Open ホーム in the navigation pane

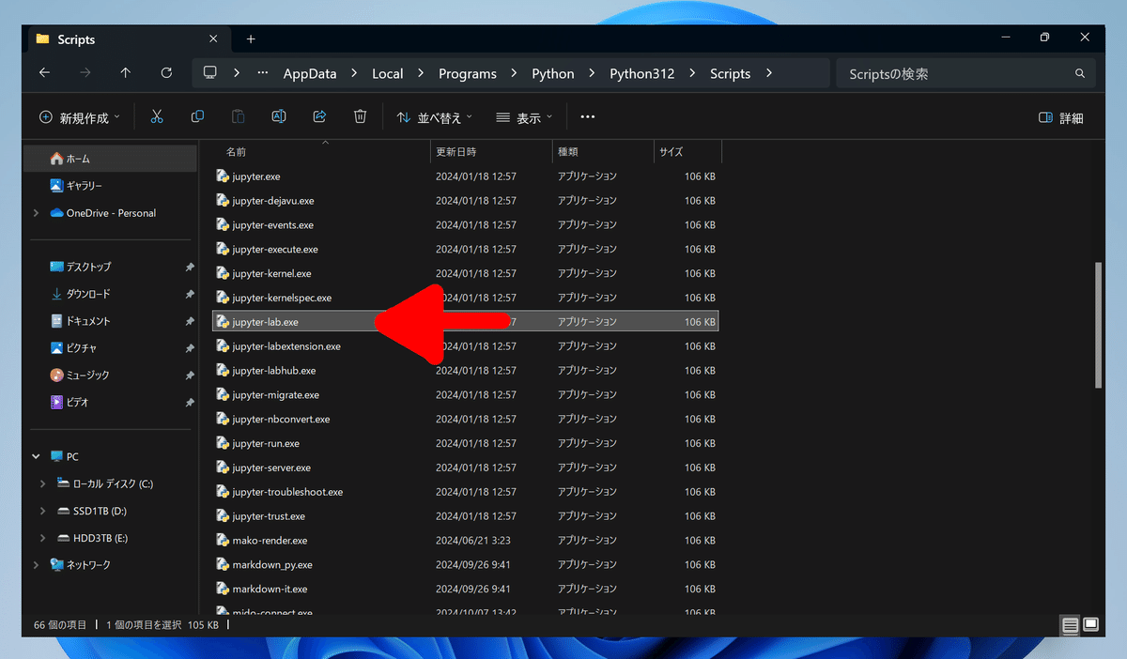(110, 159)
